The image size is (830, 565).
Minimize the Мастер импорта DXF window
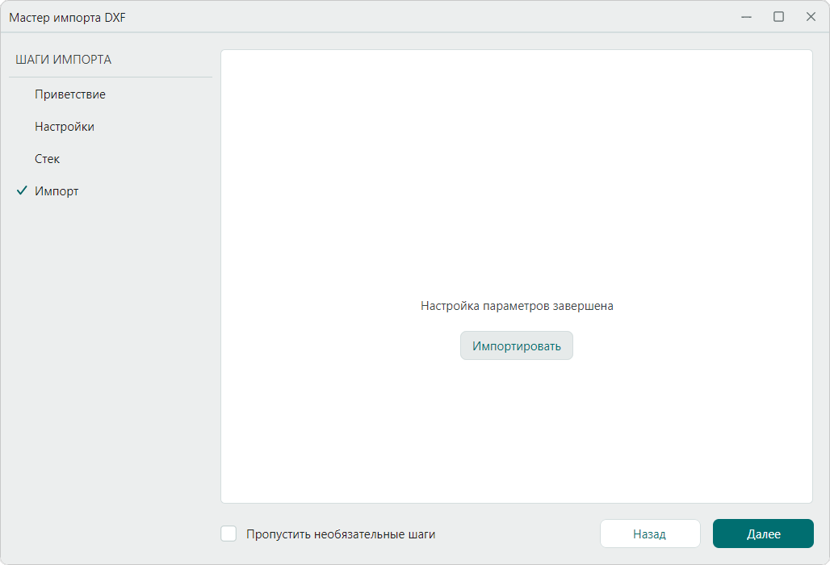click(x=746, y=17)
